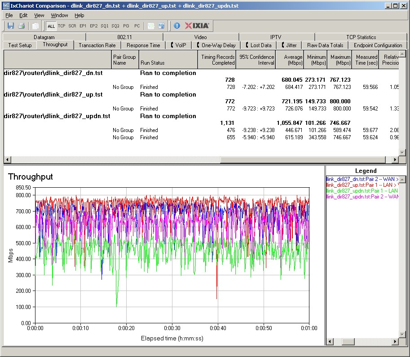Click the results table scroll-up arrow
This screenshot has width=410, height=357.
click(402, 54)
